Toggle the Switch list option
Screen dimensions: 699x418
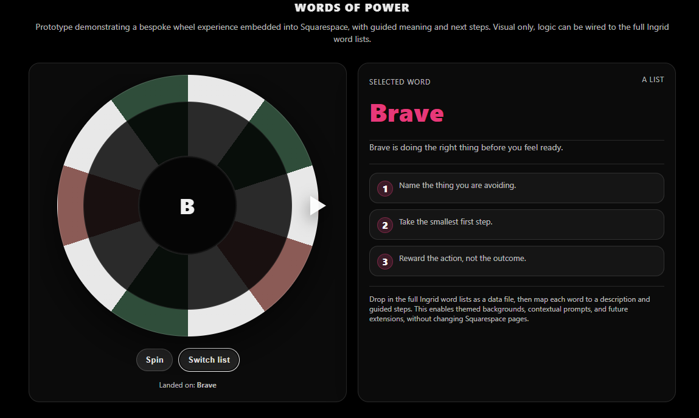[209, 360]
